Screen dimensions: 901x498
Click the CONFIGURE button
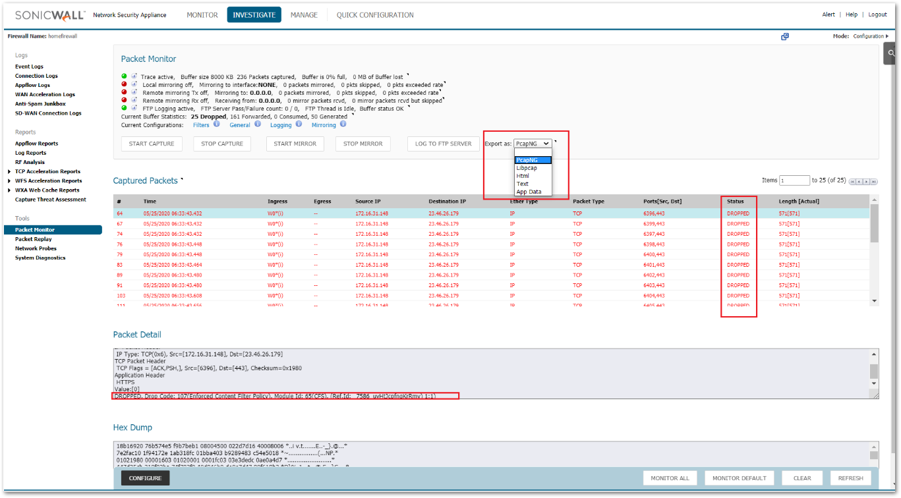(x=146, y=478)
